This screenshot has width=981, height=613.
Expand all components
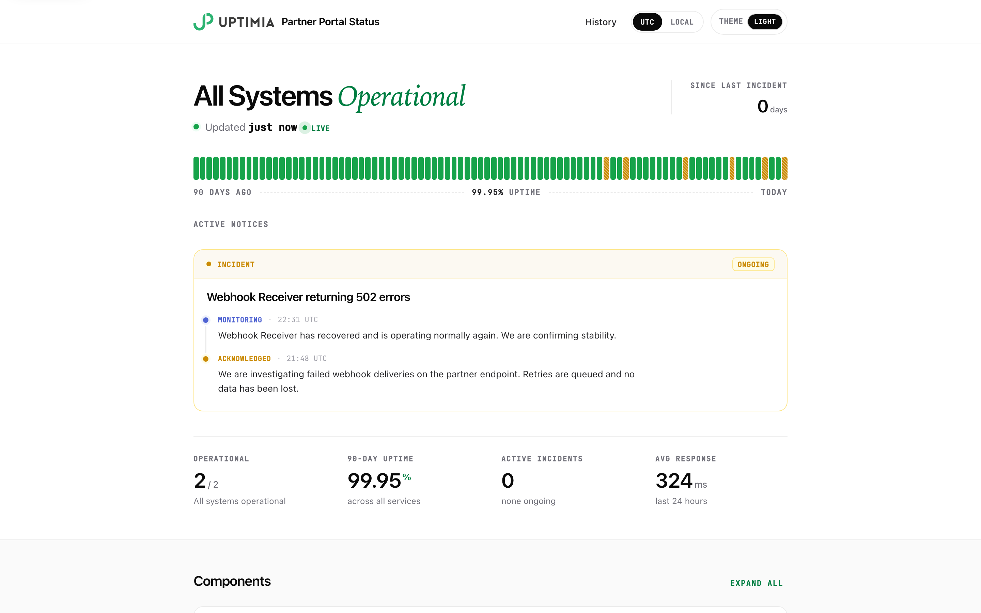(x=757, y=583)
